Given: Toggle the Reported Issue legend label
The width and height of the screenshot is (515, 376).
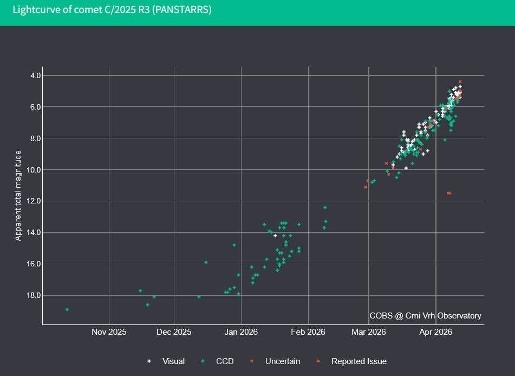Looking at the screenshot, I should click(358, 361).
